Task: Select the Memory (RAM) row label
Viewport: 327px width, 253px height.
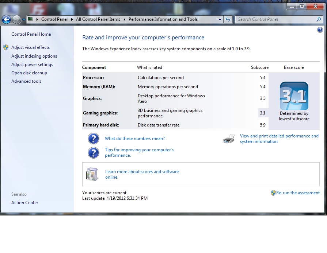Action: [99, 87]
